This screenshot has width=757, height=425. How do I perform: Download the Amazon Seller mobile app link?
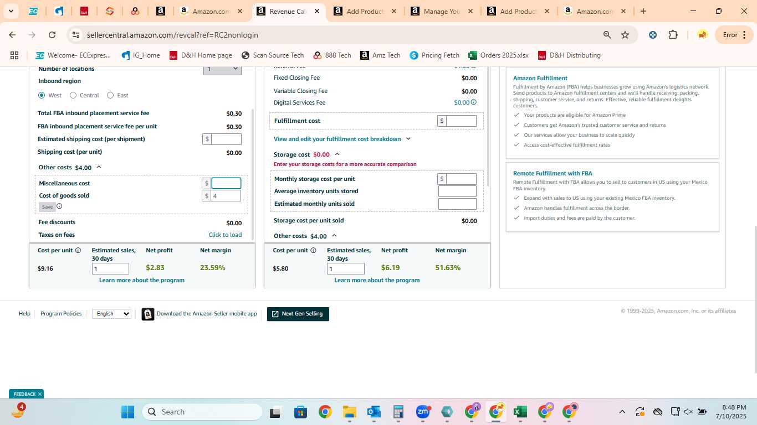click(207, 313)
